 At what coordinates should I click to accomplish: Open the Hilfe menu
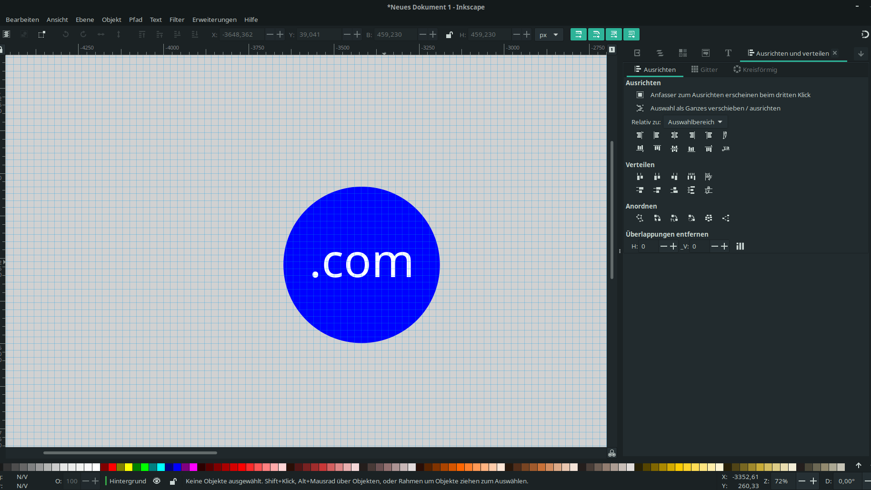pos(251,20)
